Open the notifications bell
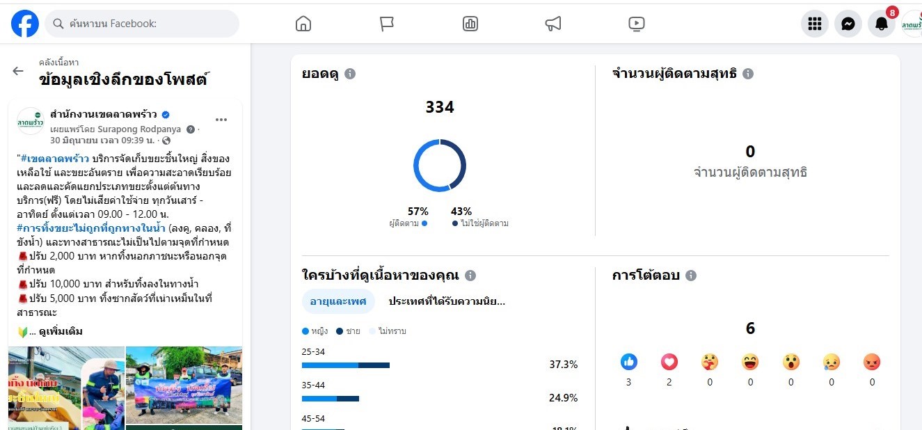The width and height of the screenshot is (922, 430). coord(881,24)
